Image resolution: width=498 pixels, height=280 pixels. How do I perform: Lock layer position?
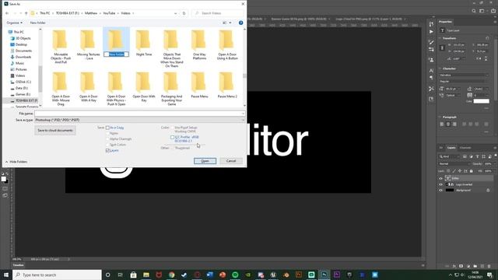pyautogui.click(x=460, y=171)
